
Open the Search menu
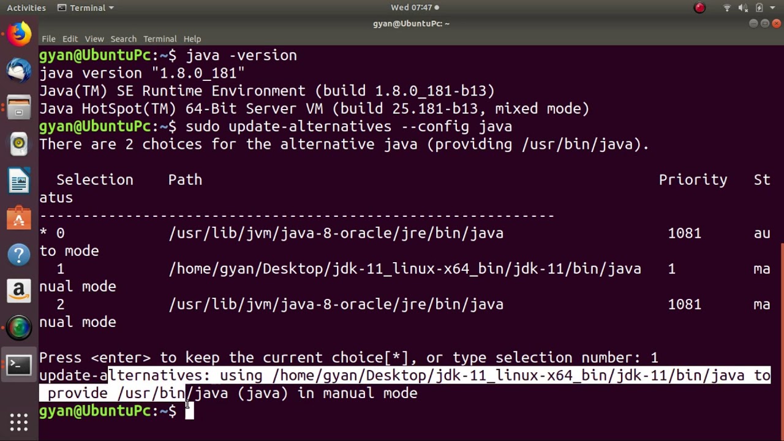[x=124, y=39]
